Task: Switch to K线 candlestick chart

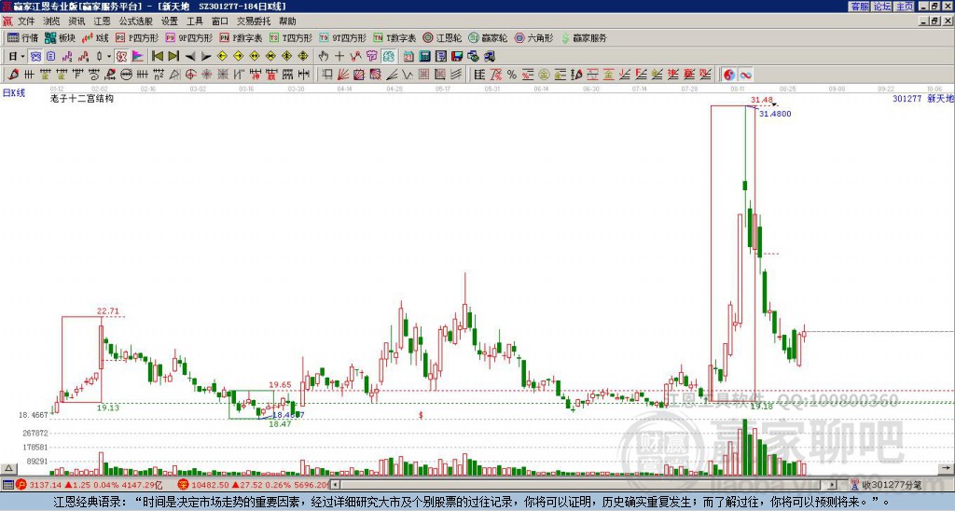Action: (95, 37)
